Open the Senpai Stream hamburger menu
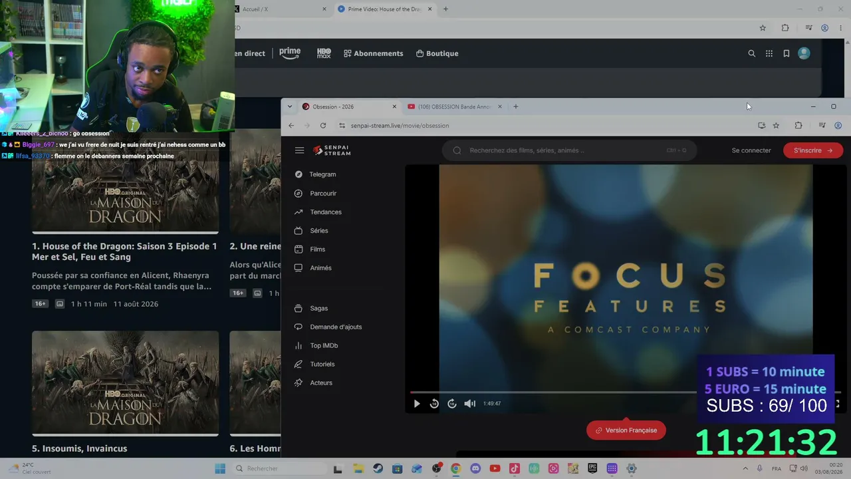This screenshot has width=851, height=479. point(299,150)
